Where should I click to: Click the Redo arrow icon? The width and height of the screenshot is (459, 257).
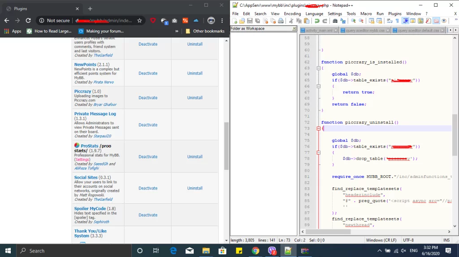[x=325, y=21]
